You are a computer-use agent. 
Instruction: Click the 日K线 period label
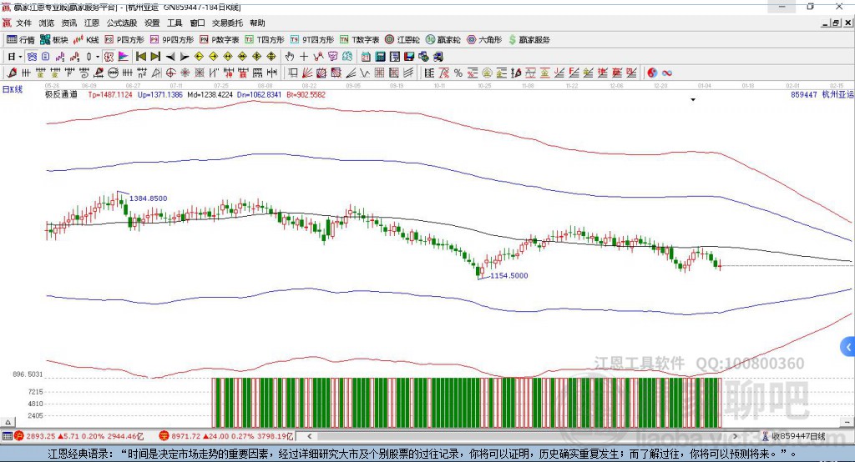tap(13, 88)
